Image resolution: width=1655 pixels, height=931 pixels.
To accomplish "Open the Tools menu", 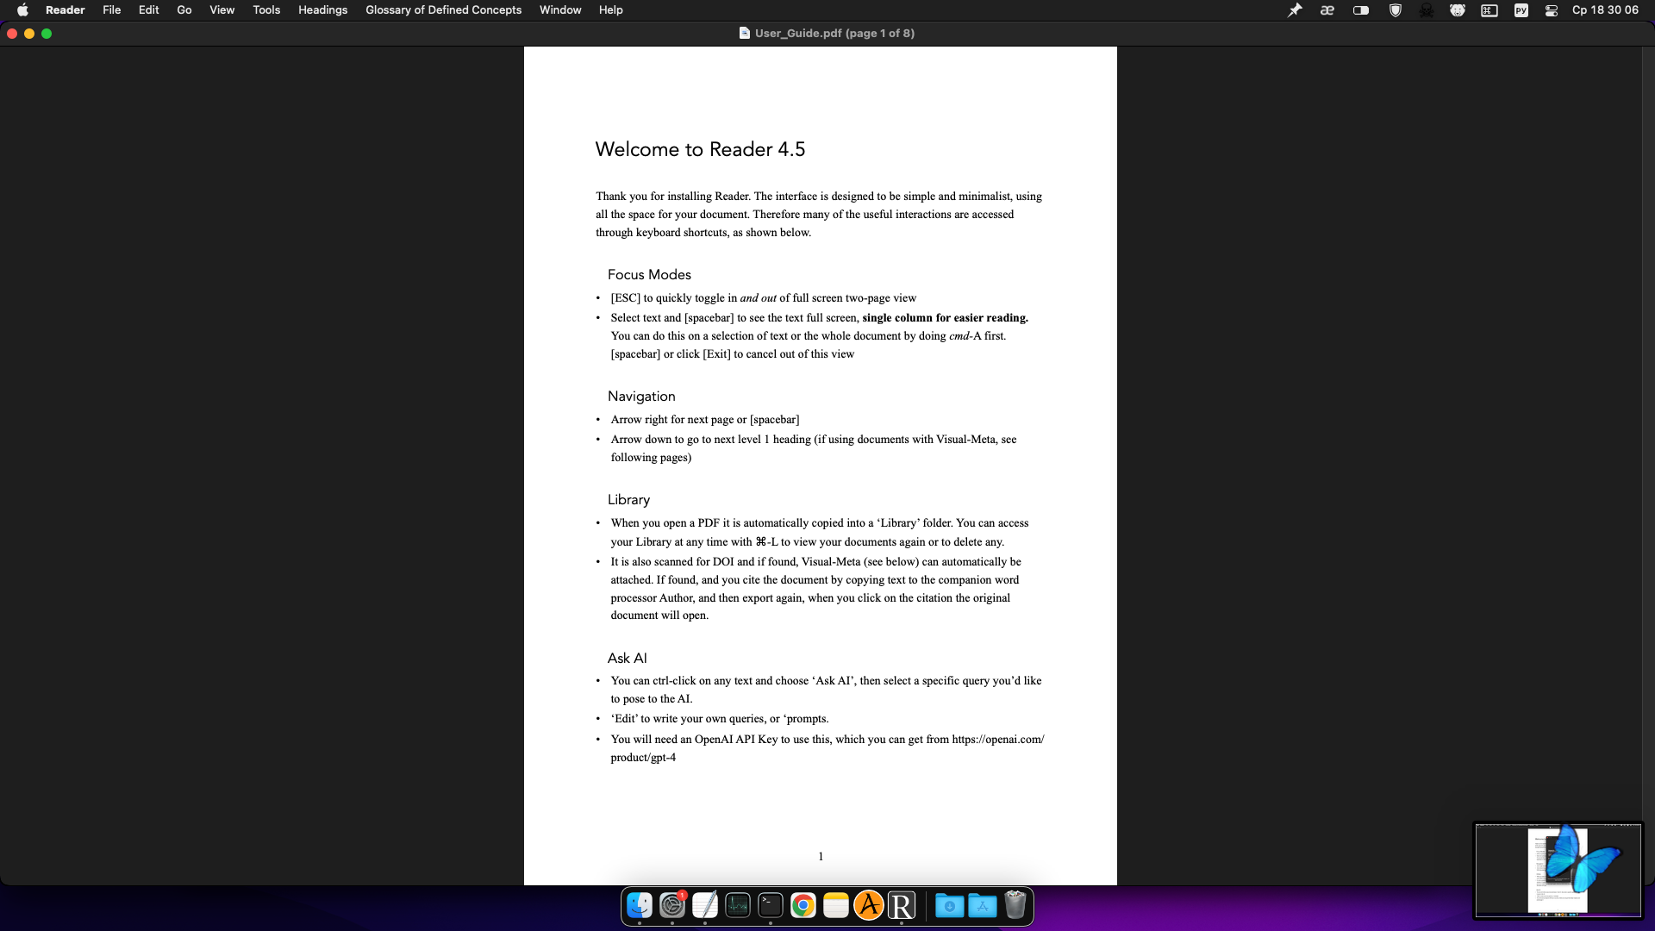I will (266, 10).
